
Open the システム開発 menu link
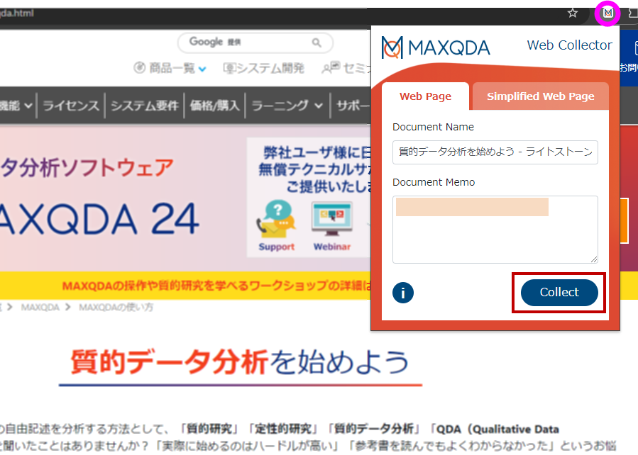pos(264,68)
